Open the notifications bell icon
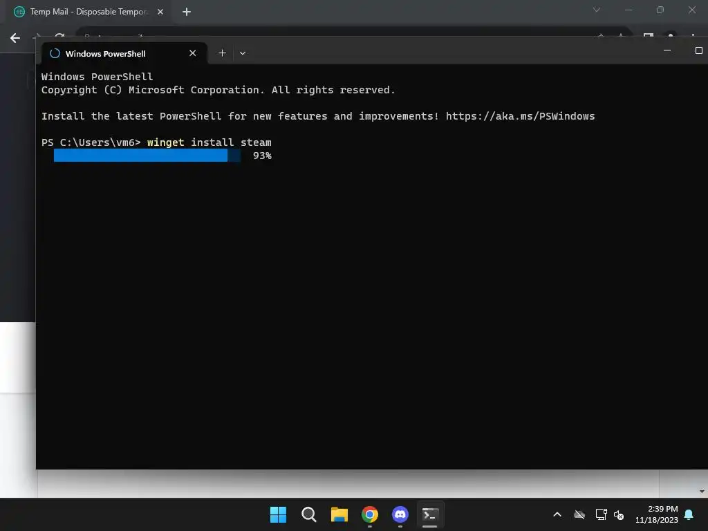Viewport: 708px width, 531px height. pos(689,514)
